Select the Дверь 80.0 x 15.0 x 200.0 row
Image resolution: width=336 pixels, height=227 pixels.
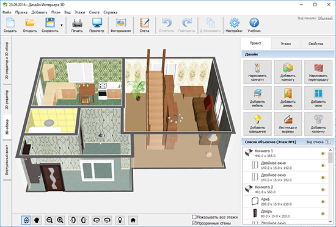(285, 214)
